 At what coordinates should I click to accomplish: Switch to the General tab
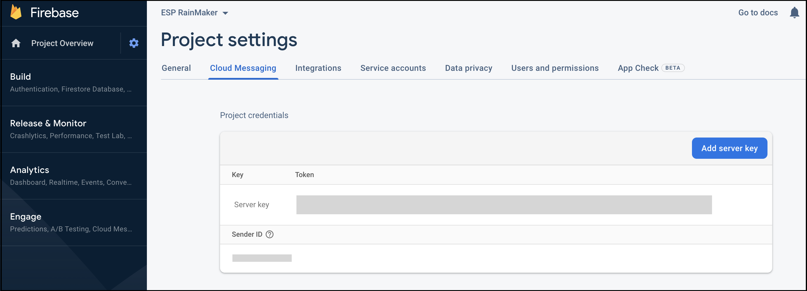coord(176,68)
